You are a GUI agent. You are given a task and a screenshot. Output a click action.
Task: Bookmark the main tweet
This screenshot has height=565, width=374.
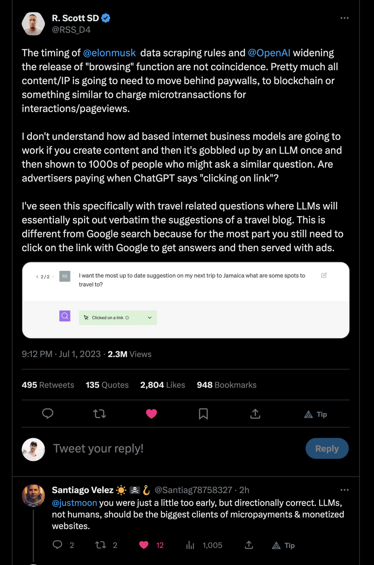click(x=203, y=414)
